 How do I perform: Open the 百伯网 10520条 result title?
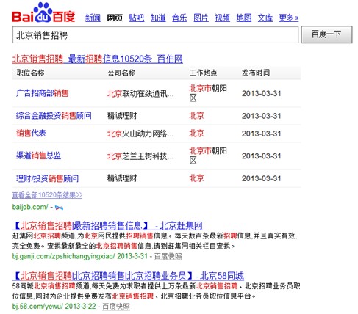point(98,59)
